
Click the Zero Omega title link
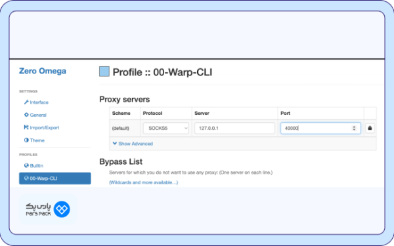point(43,71)
